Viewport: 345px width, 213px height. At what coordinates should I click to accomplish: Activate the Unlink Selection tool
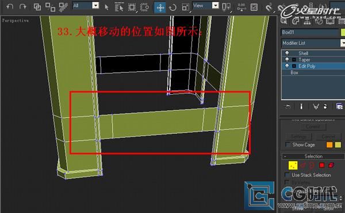50,7
